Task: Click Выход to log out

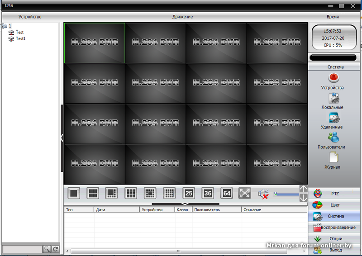Action: click(334, 250)
